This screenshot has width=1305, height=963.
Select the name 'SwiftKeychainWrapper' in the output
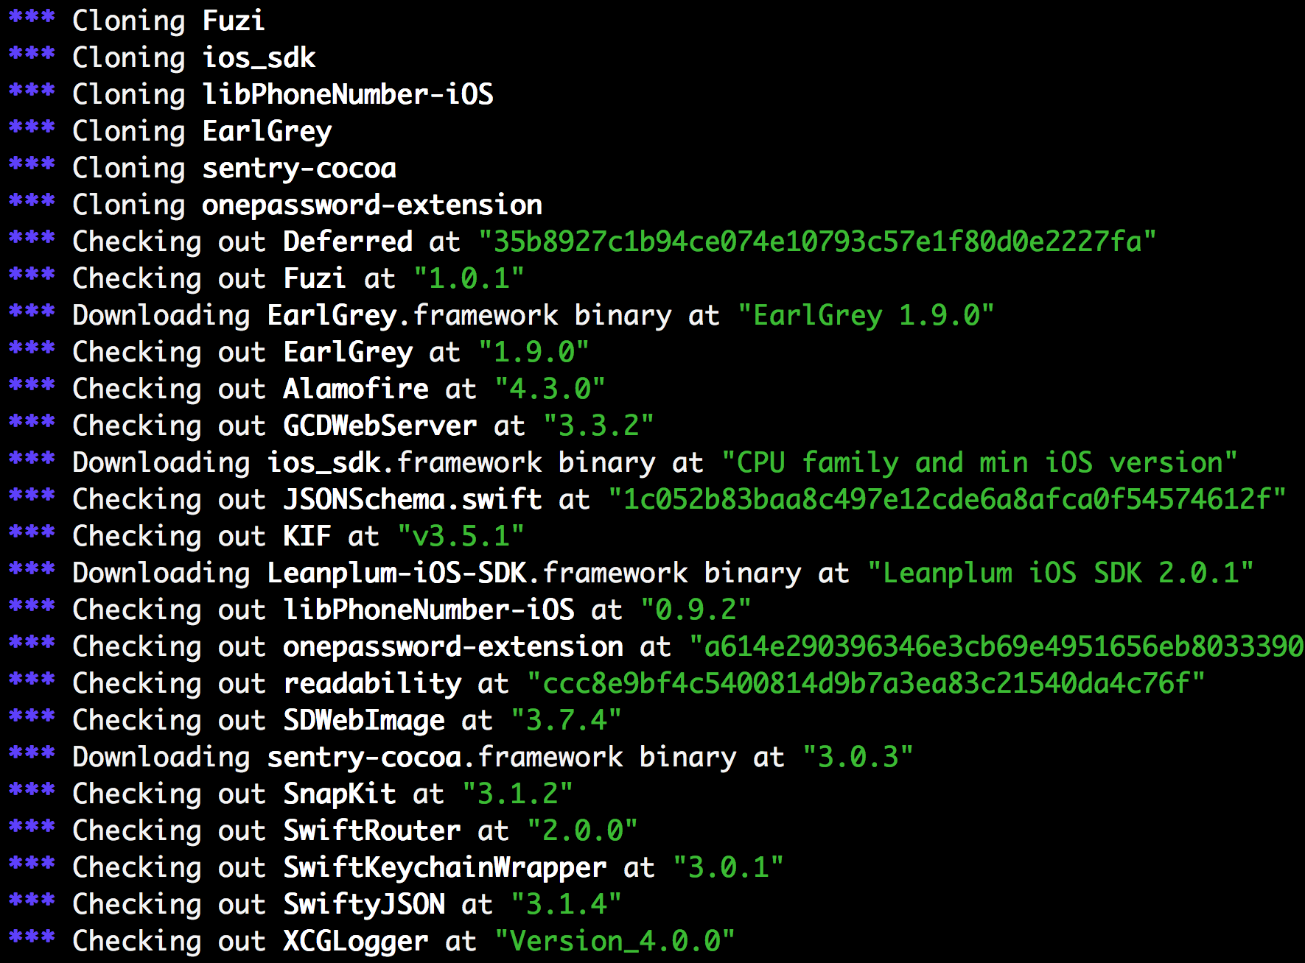(445, 867)
